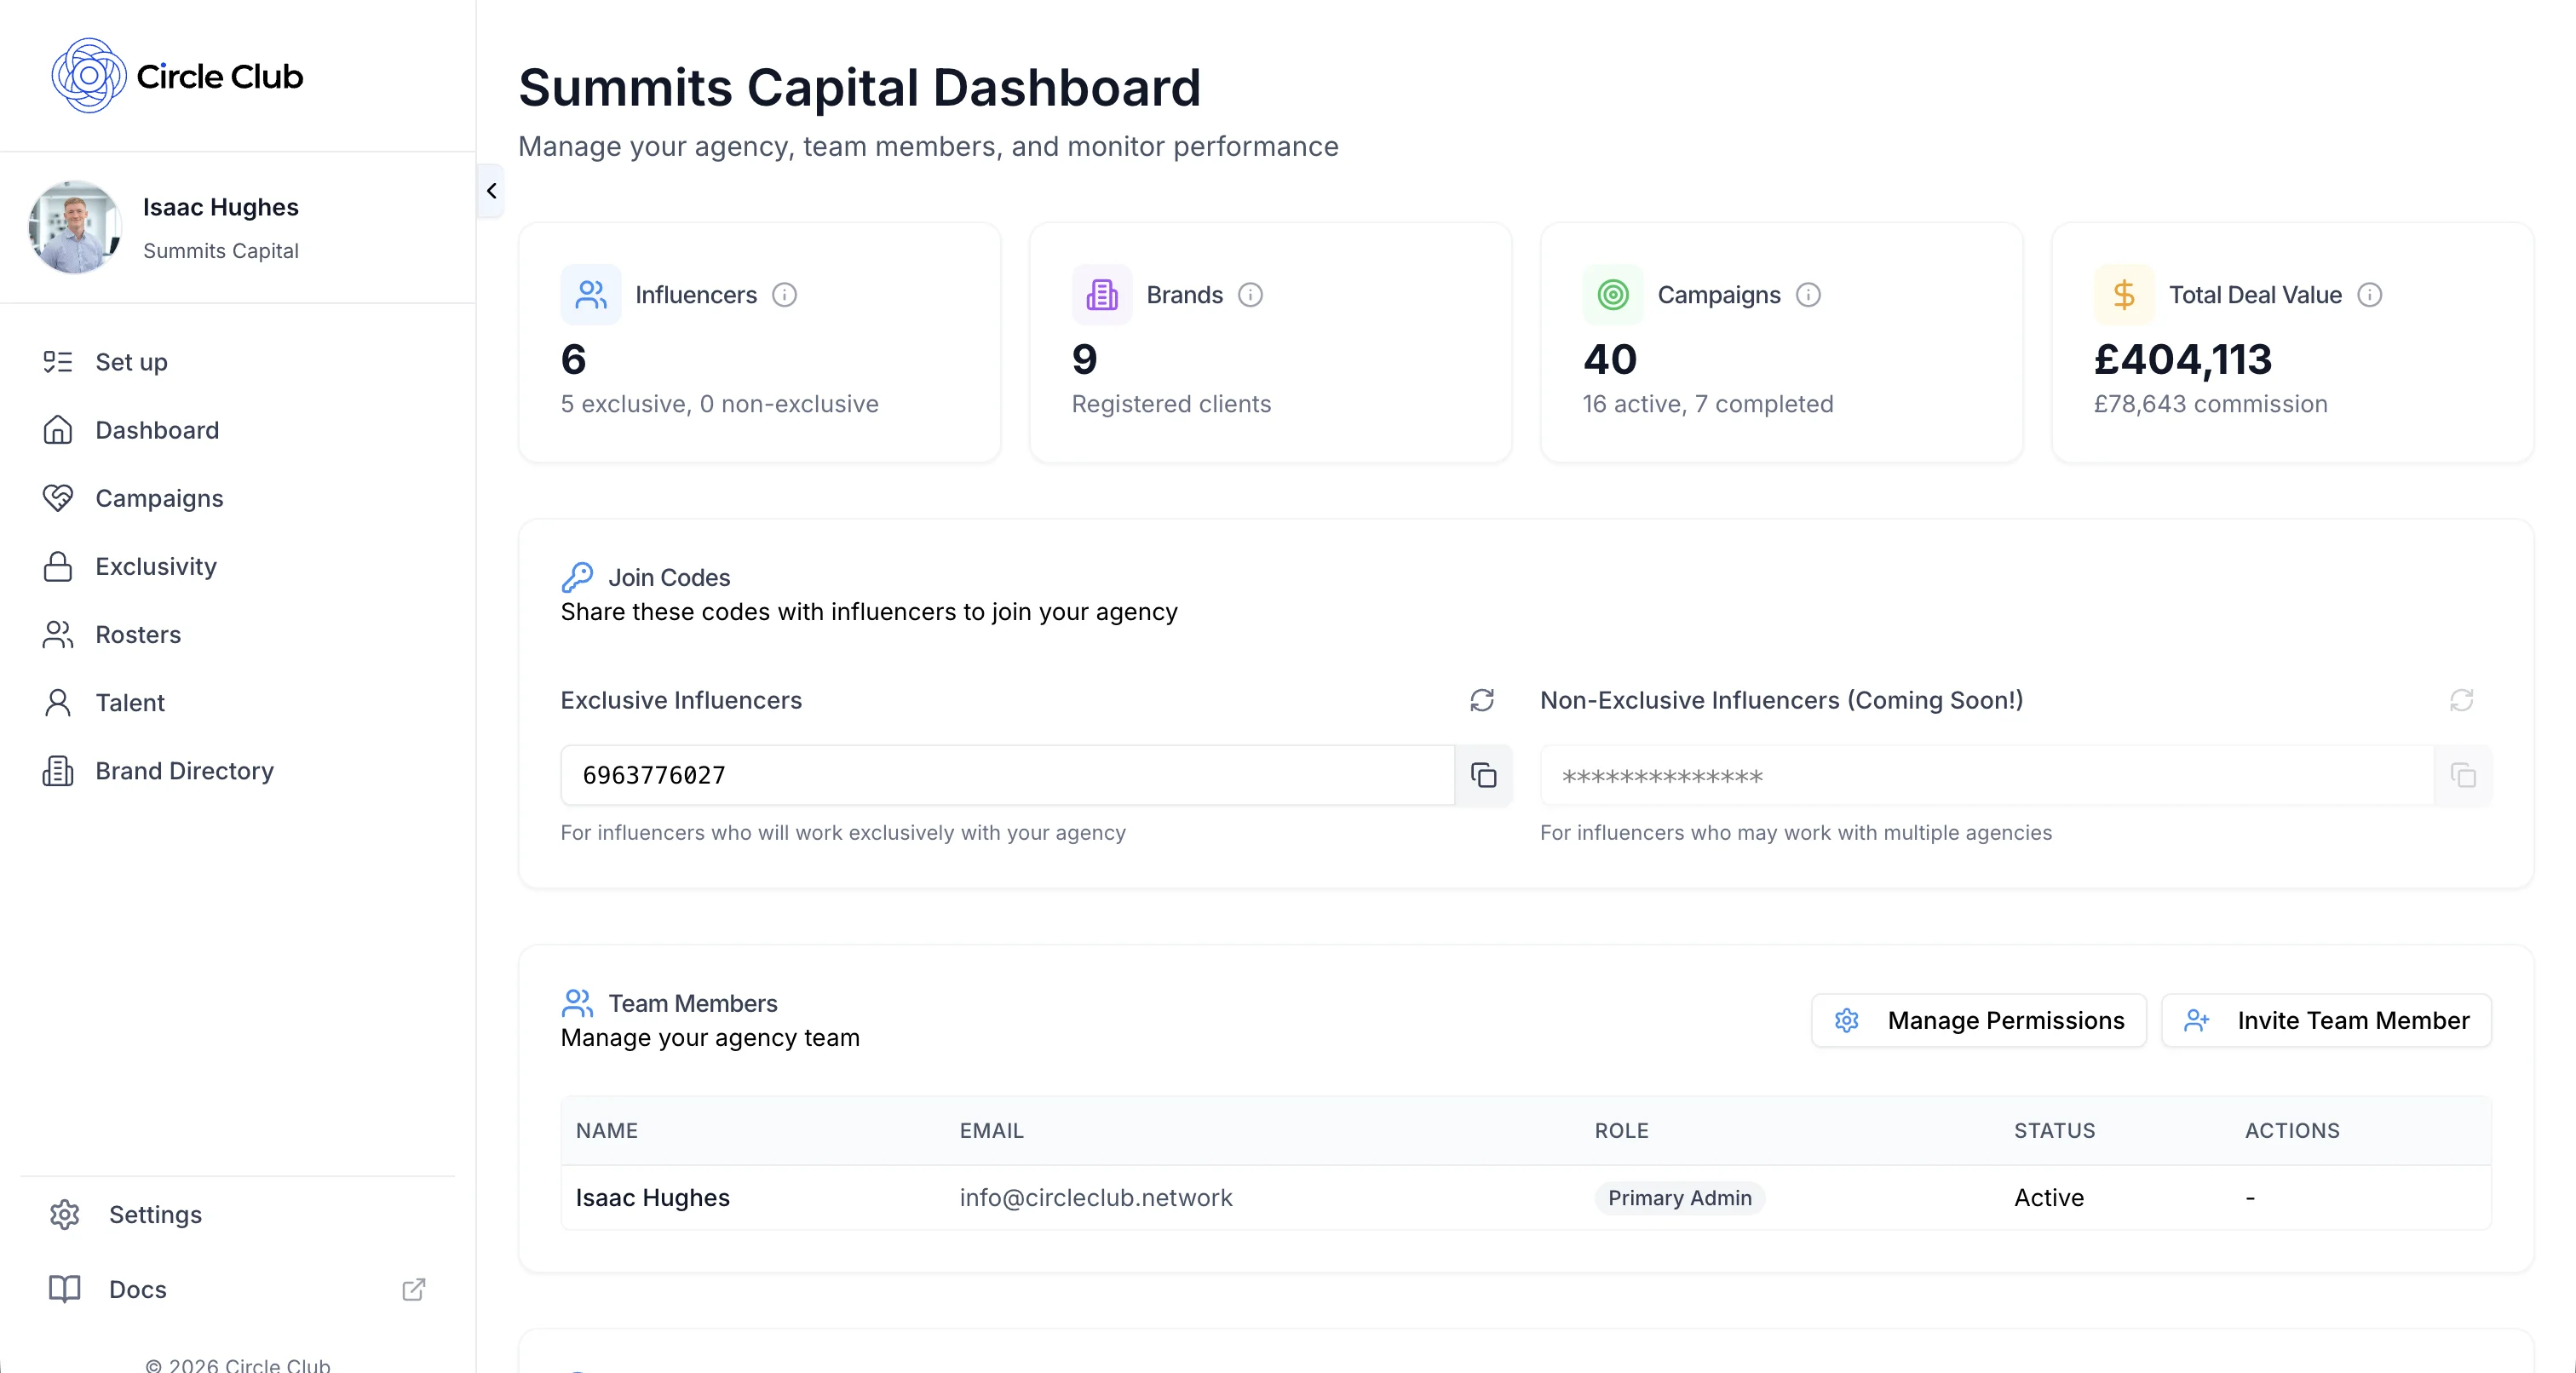The width and height of the screenshot is (2576, 1373).
Task: Regenerate the Exclusive Influencers code
Action: point(1483,701)
